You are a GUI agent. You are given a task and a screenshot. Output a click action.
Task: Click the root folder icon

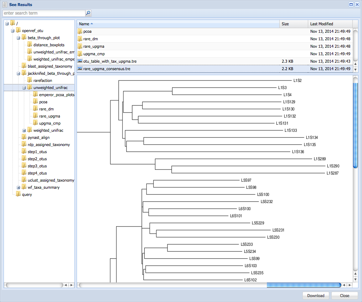click(x=13, y=23)
